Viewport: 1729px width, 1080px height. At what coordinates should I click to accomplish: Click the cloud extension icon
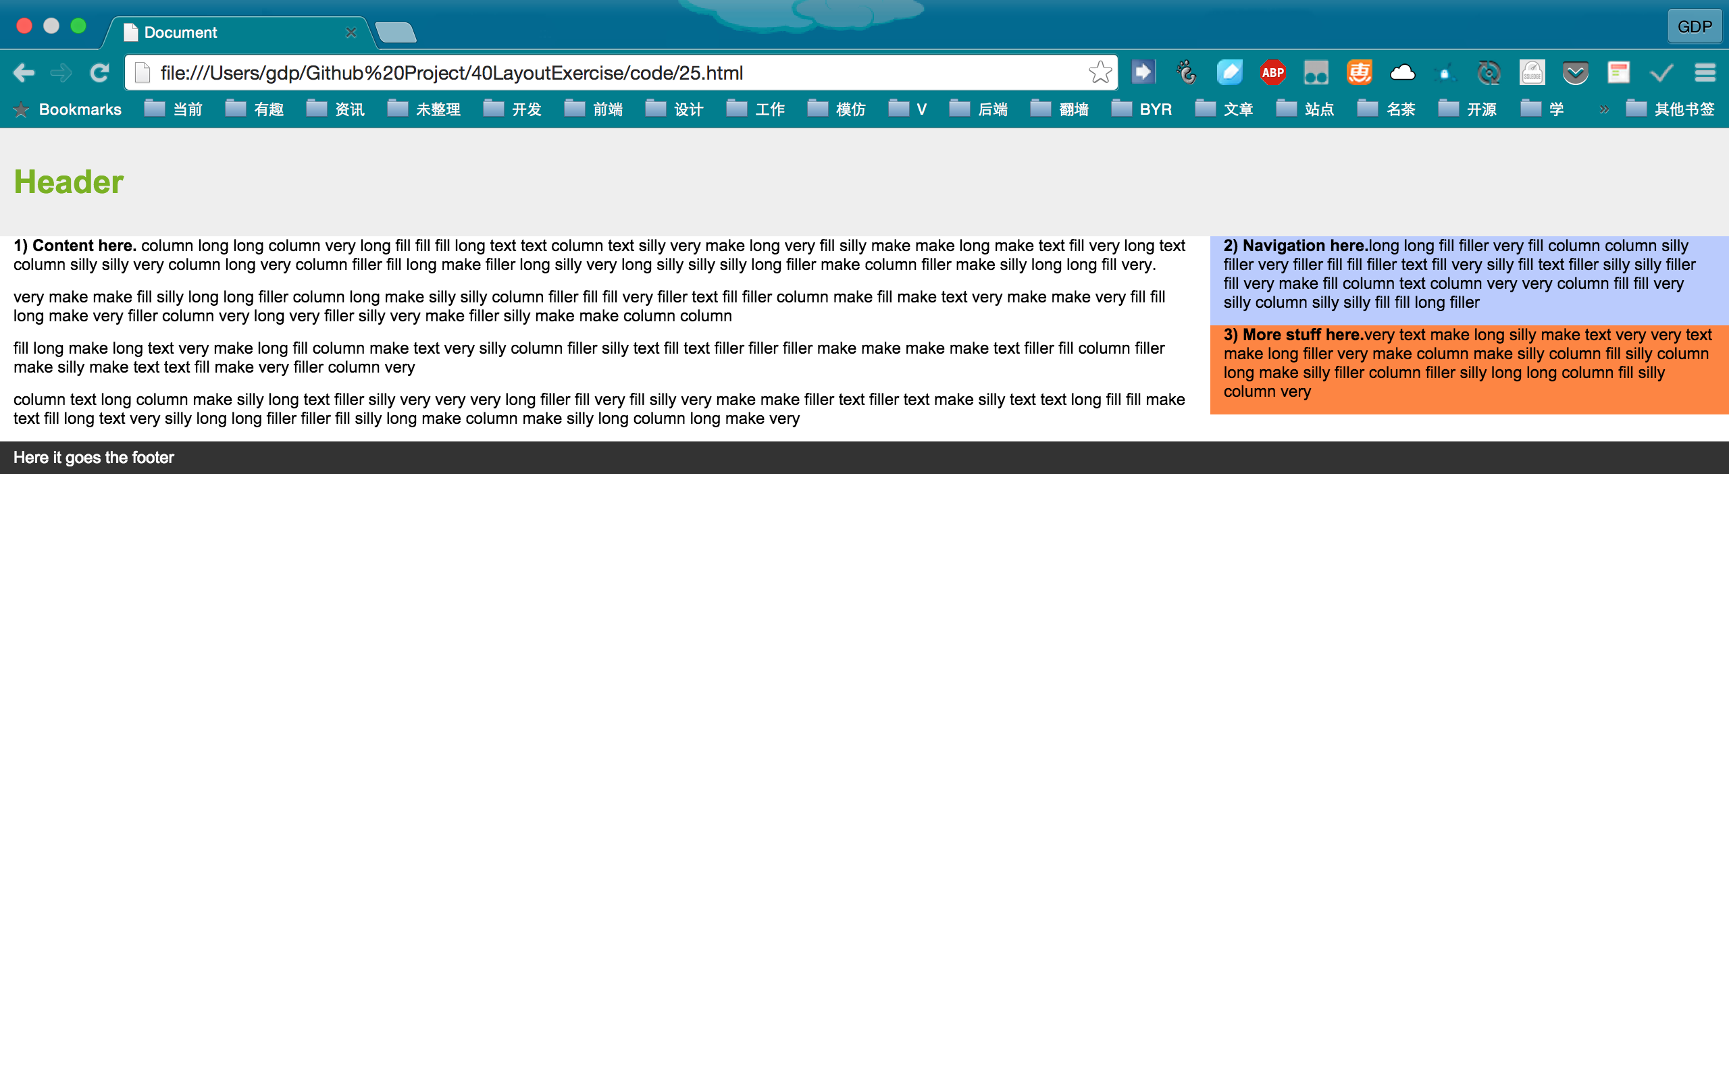point(1402,73)
